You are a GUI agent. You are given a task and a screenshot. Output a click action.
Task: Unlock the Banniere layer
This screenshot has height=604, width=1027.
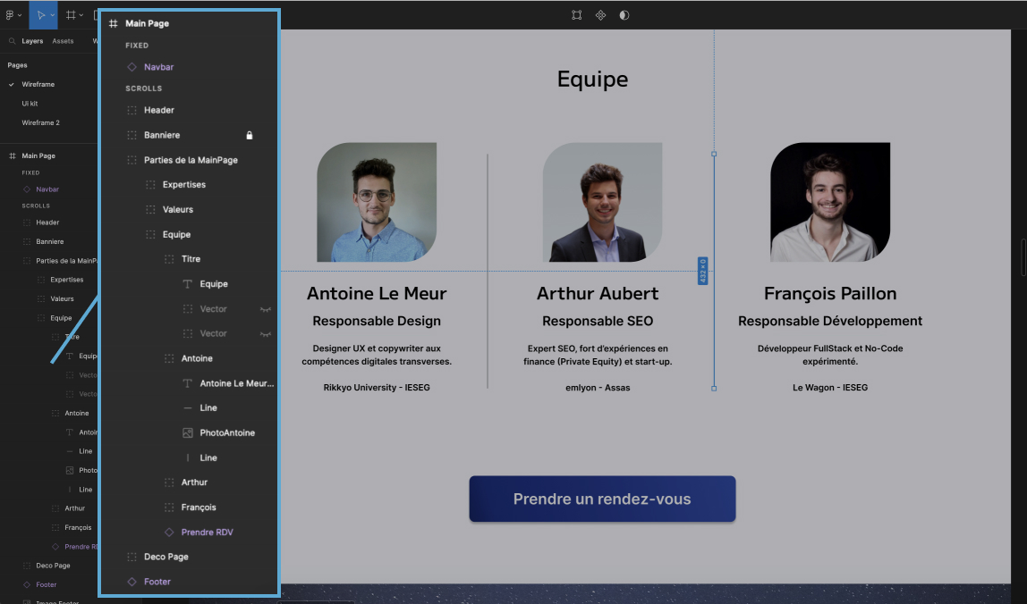(249, 135)
